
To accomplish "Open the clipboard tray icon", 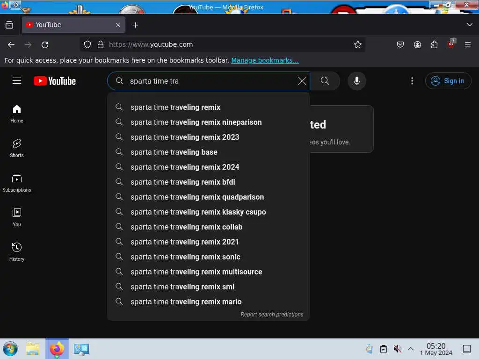I will pyautogui.click(x=384, y=349).
